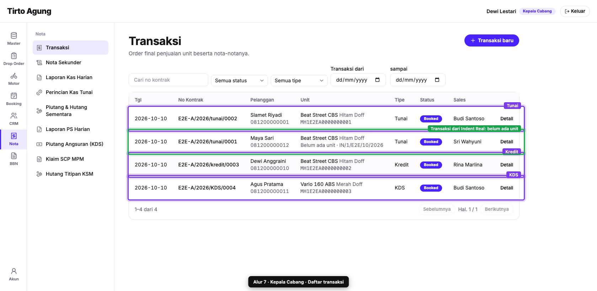Go to previous page with Sebelumnya
The height and width of the screenshot is (291, 597).
(437, 209)
